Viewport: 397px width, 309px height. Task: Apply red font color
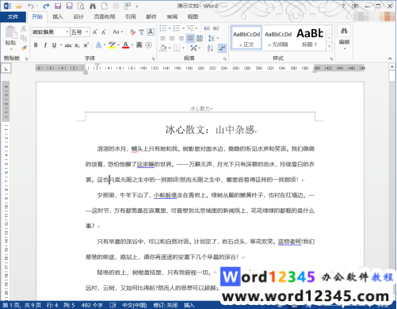(x=126, y=45)
